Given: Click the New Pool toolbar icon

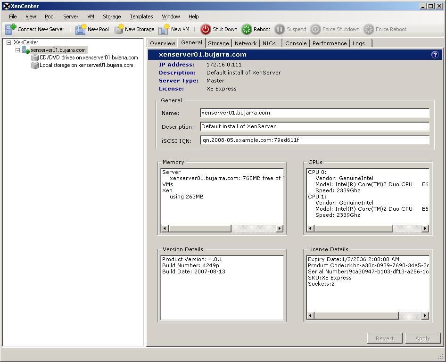Looking at the screenshot, I should click(x=81, y=29).
